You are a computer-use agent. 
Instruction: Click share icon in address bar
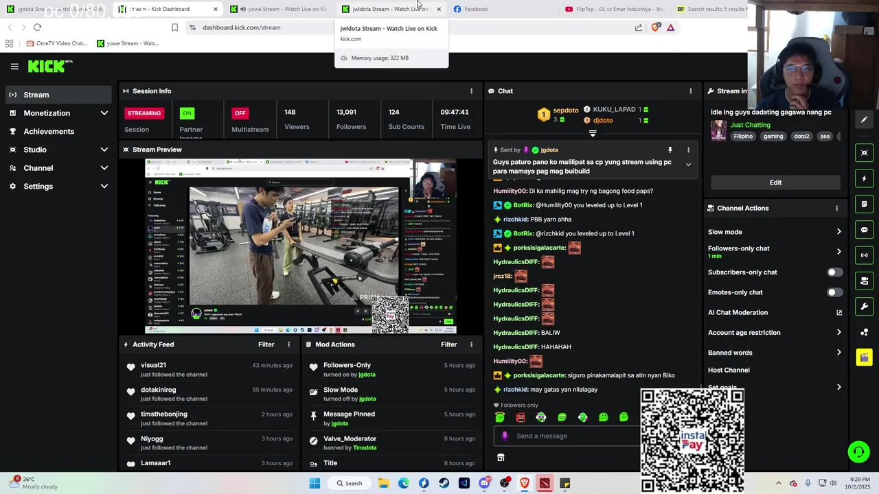[x=639, y=27]
